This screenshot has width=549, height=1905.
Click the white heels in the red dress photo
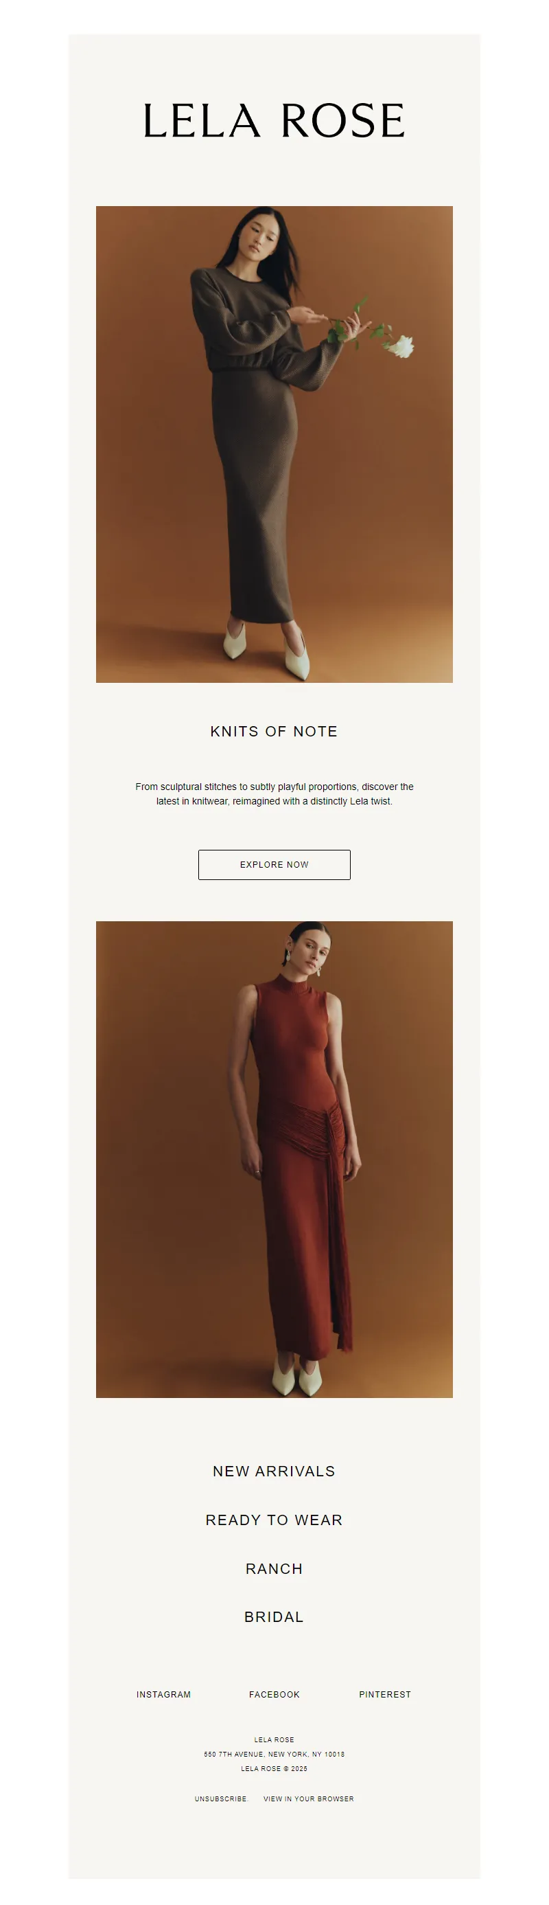pyautogui.click(x=296, y=1377)
